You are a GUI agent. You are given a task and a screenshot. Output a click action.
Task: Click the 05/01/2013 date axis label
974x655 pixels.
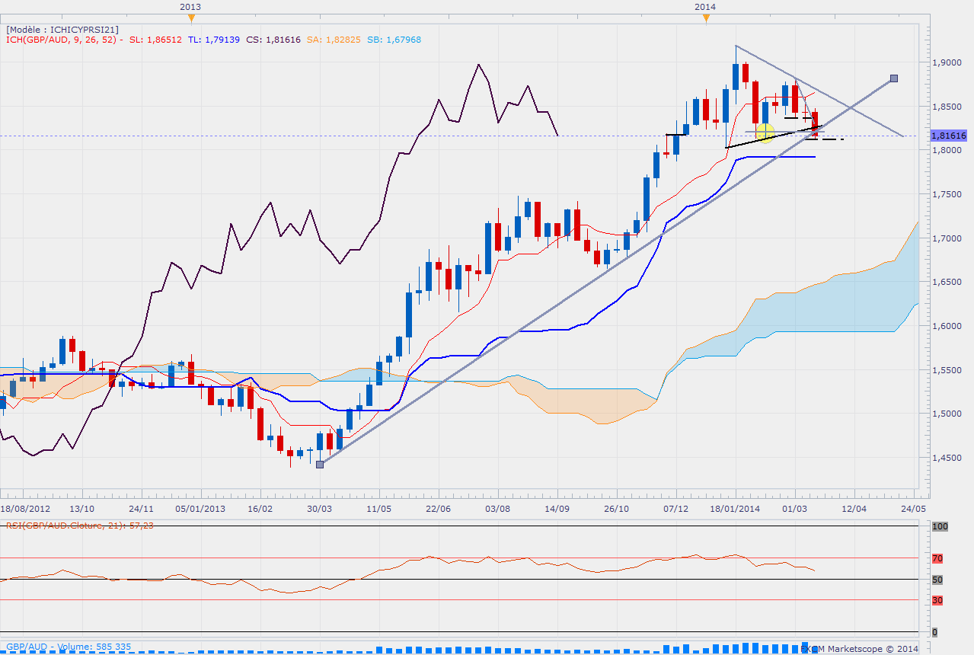tap(201, 507)
